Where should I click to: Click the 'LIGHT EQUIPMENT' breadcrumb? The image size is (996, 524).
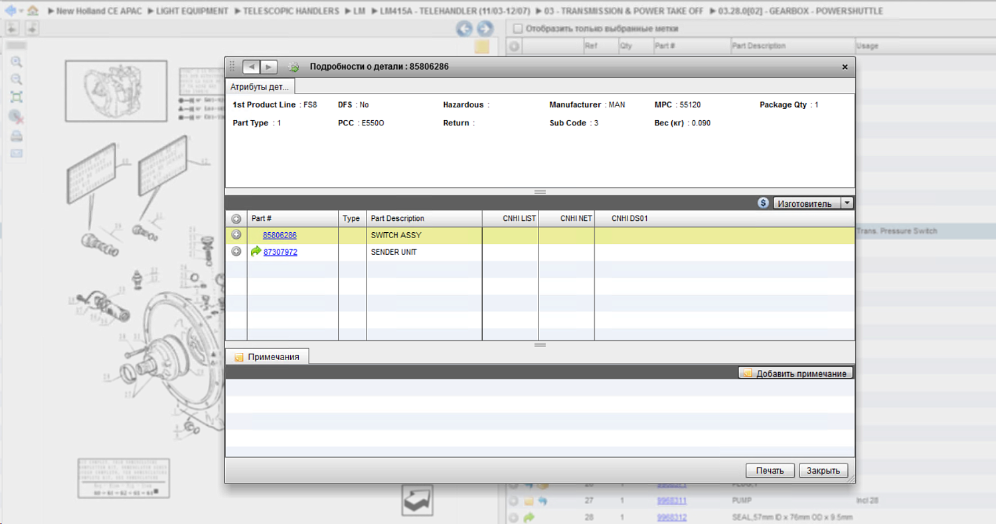[x=192, y=11]
